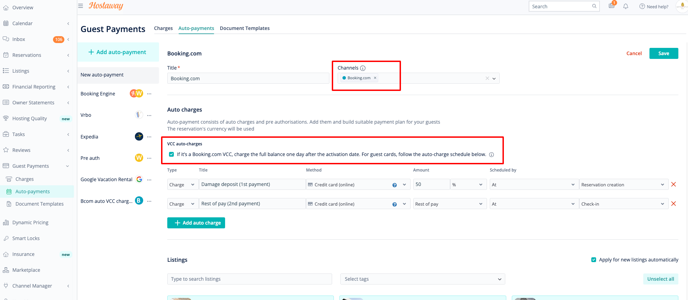Image resolution: width=688 pixels, height=300 pixels.
Task: Open the hamburger menu icon
Action: 81,6
